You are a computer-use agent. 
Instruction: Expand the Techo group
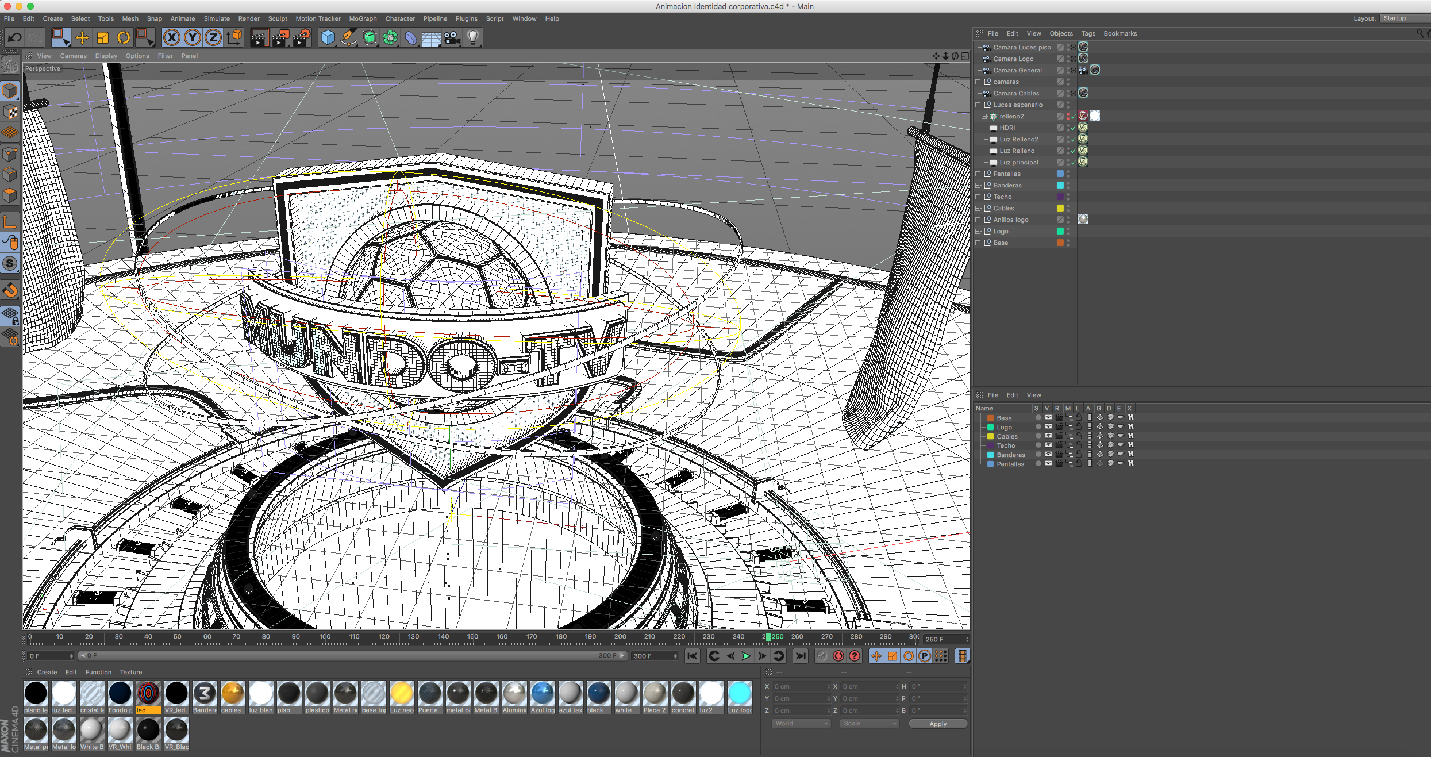[978, 197]
